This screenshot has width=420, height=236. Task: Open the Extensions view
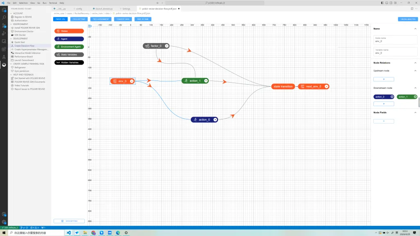(x=4, y=49)
